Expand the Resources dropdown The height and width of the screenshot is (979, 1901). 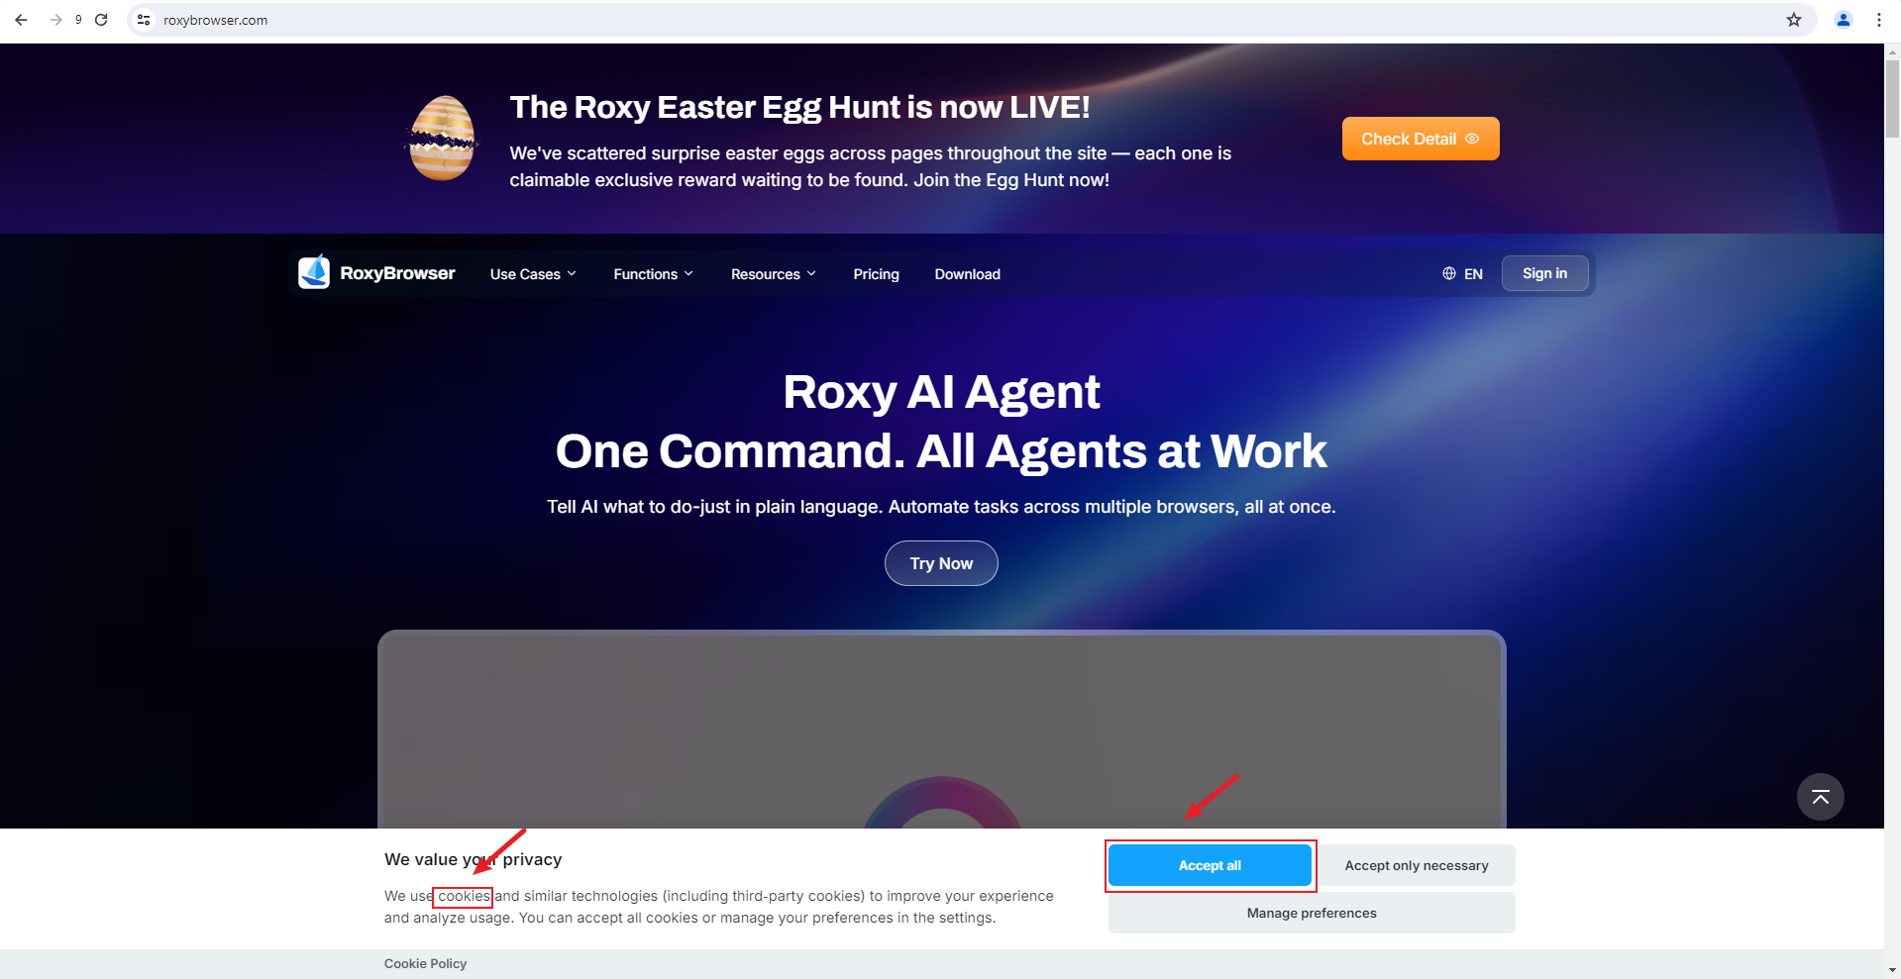coord(774,274)
